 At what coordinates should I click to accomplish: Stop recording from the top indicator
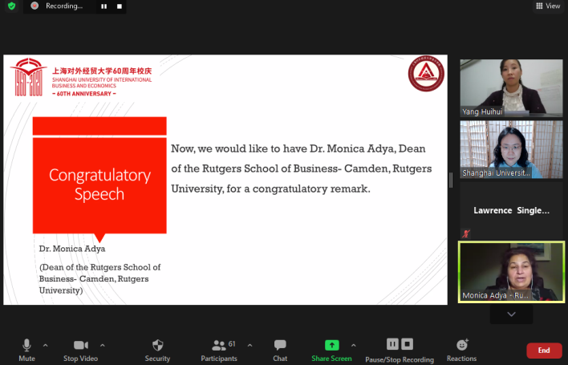coord(120,6)
